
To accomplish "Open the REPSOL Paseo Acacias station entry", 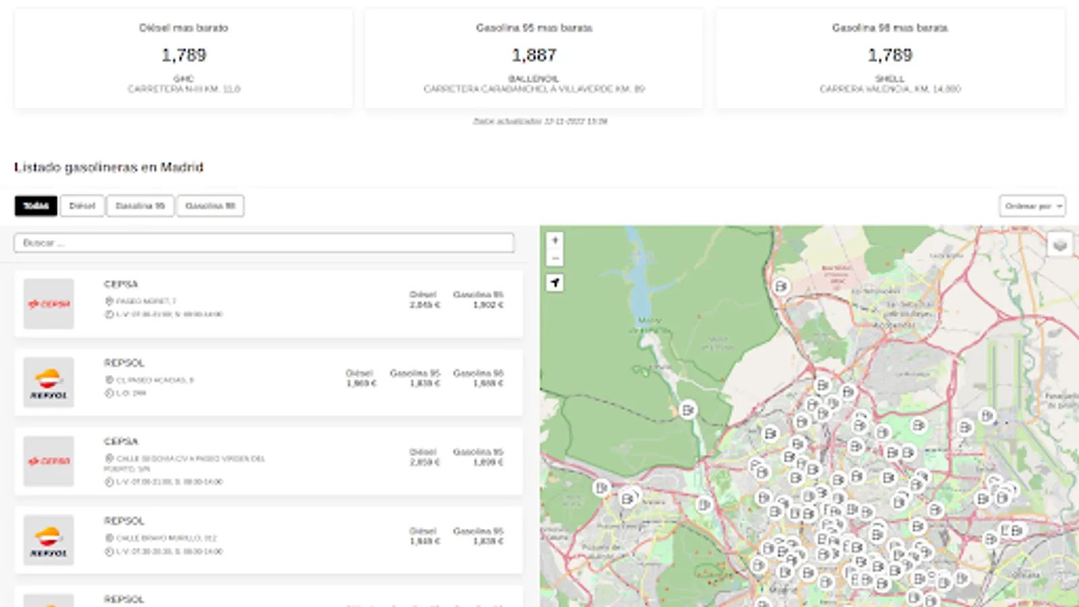I will tap(268, 382).
